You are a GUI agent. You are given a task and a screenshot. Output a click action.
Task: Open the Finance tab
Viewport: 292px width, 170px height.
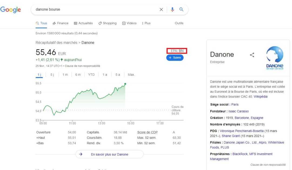pyautogui.click(x=62, y=23)
